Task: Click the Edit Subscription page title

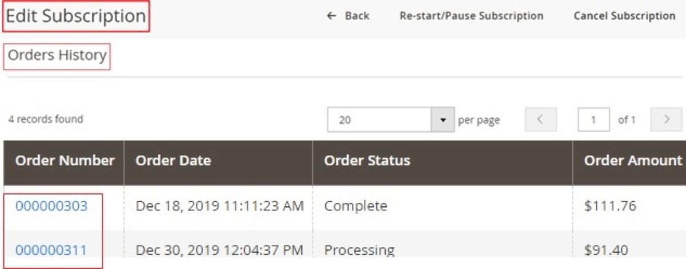Action: 76,16
